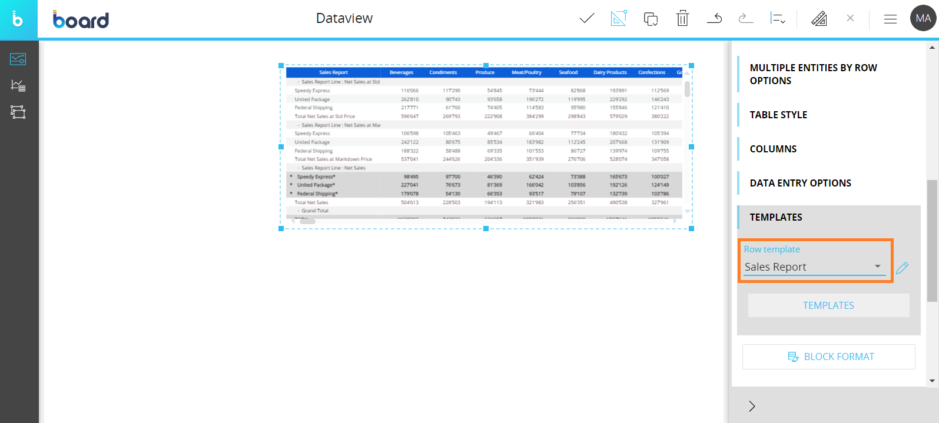
Task: Click the pencil edit icon beside Row template
Action: [x=902, y=268]
